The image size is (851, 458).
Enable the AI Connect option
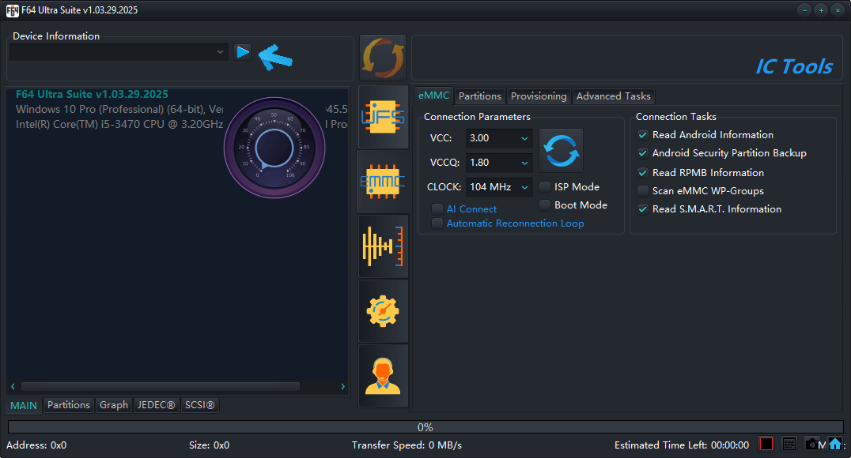(437, 208)
